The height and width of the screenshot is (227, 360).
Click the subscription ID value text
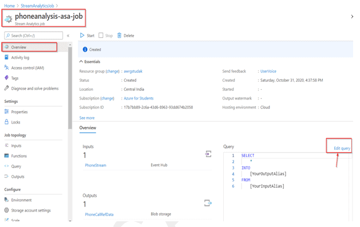[159, 107]
